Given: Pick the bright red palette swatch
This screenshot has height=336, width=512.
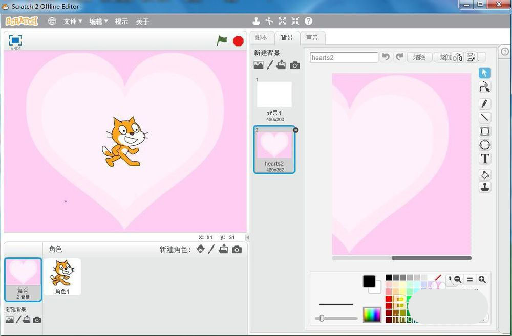Looking at the screenshot, I should pos(389,299).
